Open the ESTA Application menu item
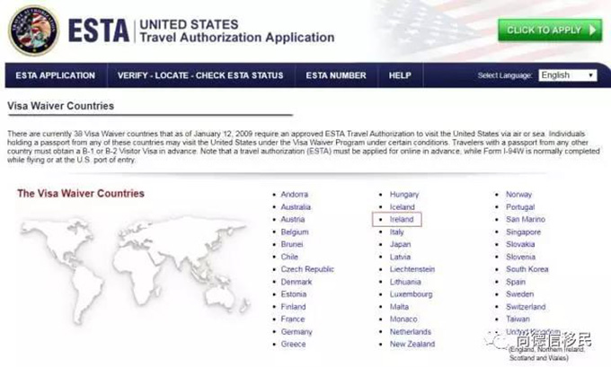 pos(55,75)
